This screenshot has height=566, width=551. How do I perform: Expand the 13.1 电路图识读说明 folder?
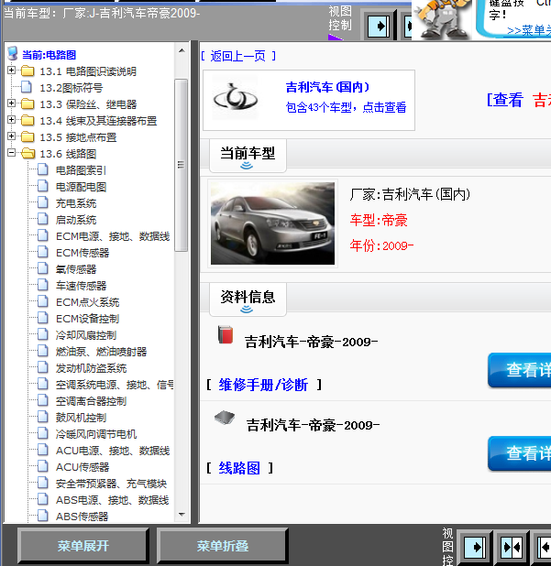(12, 70)
